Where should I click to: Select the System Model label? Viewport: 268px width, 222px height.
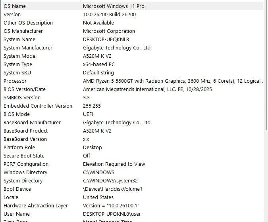coord(20,56)
